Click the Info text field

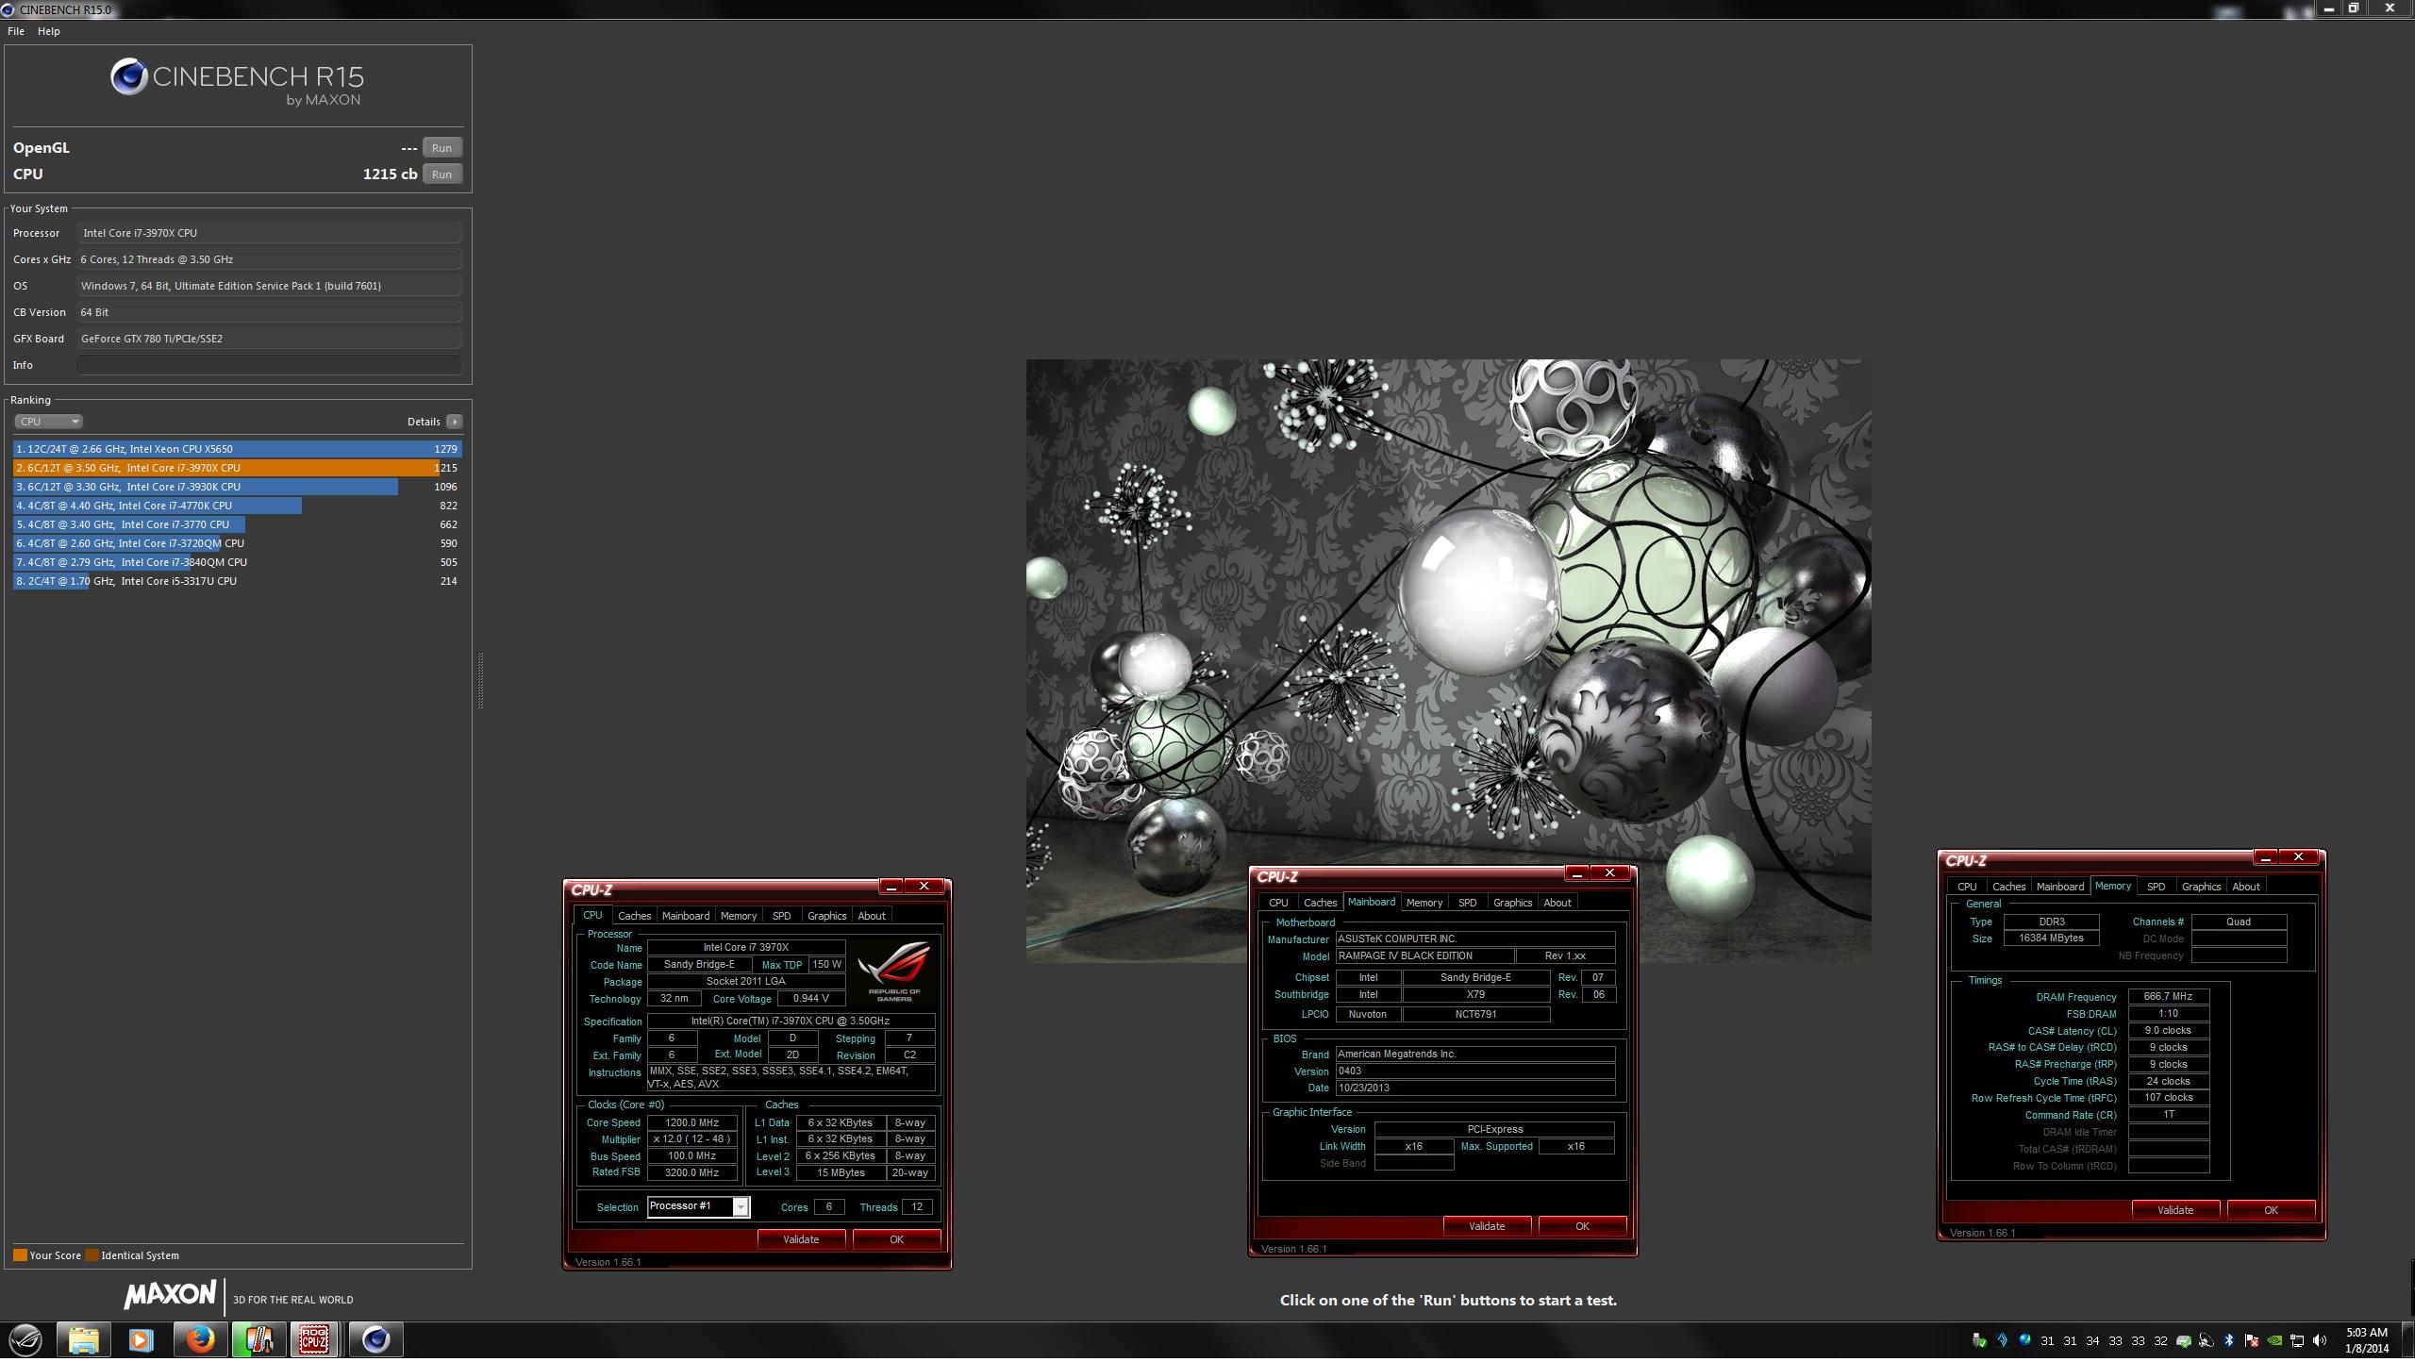tap(269, 366)
